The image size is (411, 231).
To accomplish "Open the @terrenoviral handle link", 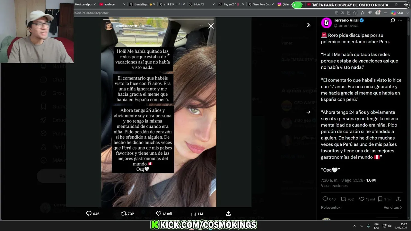I will pos(346,26).
